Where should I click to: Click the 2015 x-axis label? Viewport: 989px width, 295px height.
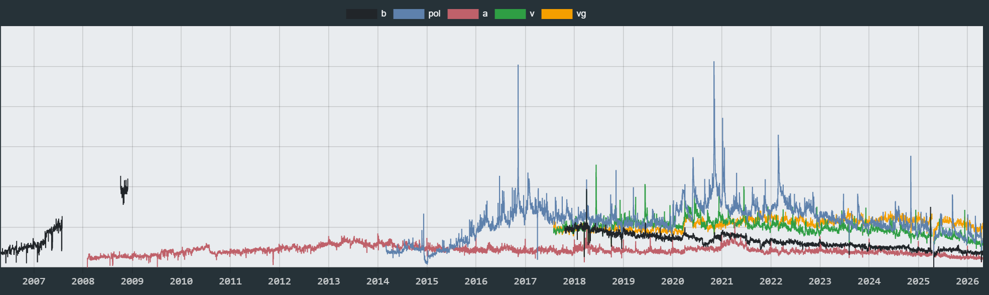pos(427,281)
